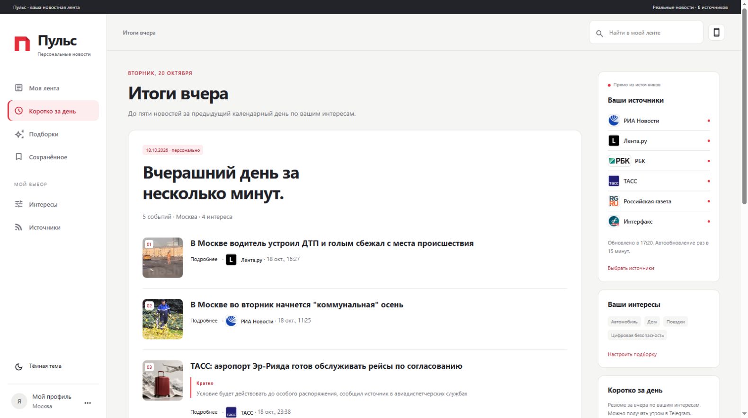
Task: Open headline about ДТП в Москве
Action: coord(332,243)
